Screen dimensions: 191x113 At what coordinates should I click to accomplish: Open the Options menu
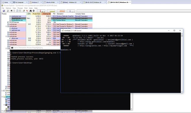click(x=8, y=8)
